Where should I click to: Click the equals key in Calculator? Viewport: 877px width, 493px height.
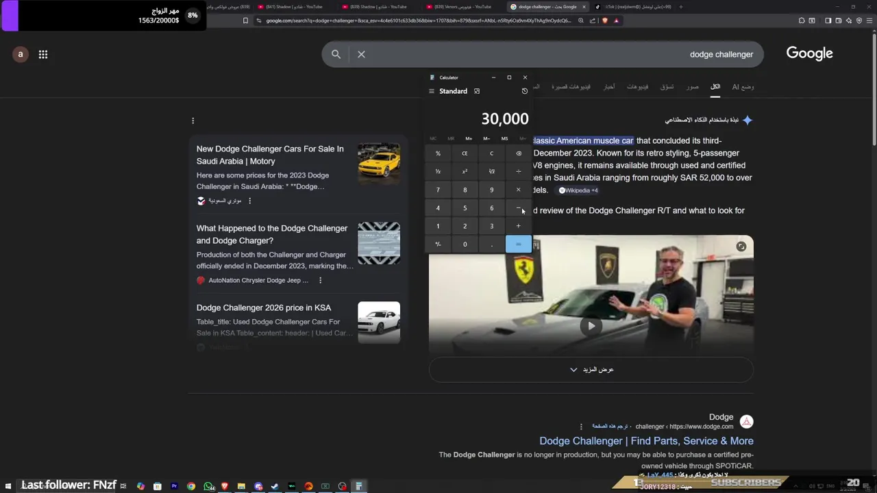click(x=518, y=244)
